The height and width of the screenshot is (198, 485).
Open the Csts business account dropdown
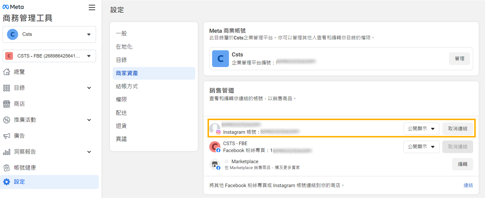click(49, 34)
